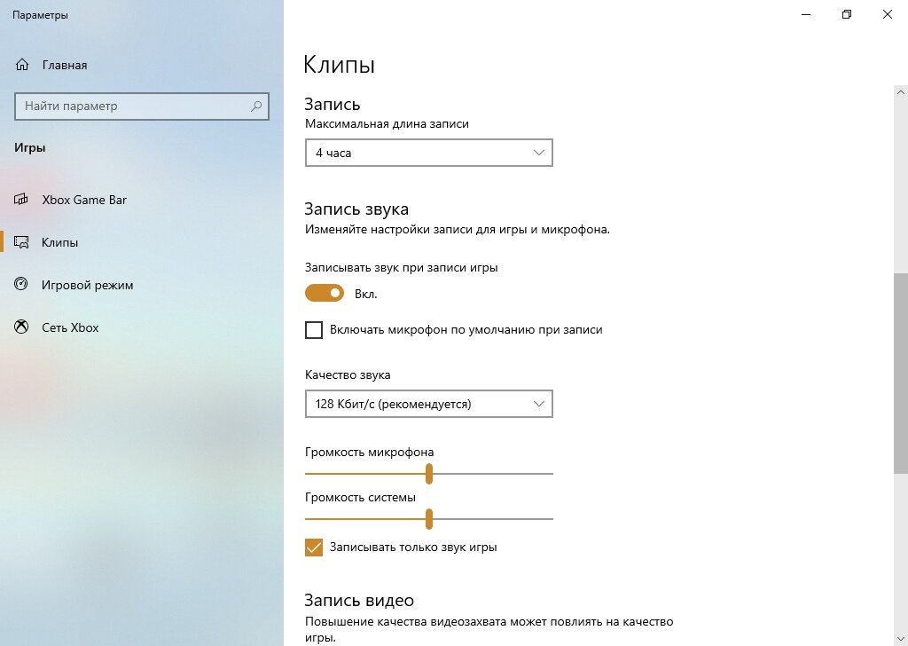Open Качество звука dropdown
The height and width of the screenshot is (646, 908).
pyautogui.click(x=429, y=404)
